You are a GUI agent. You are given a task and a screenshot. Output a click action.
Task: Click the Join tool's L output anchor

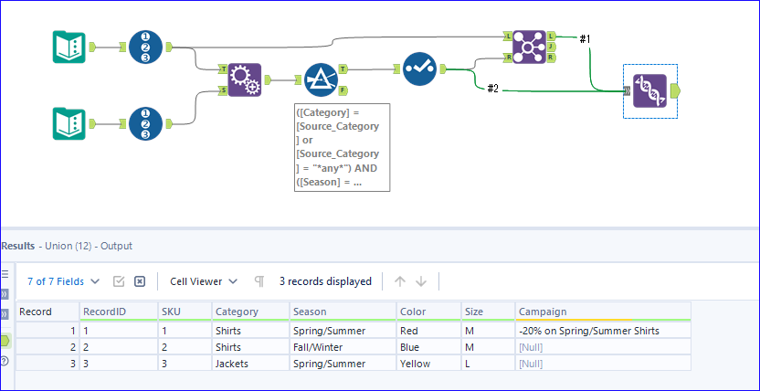(551, 37)
